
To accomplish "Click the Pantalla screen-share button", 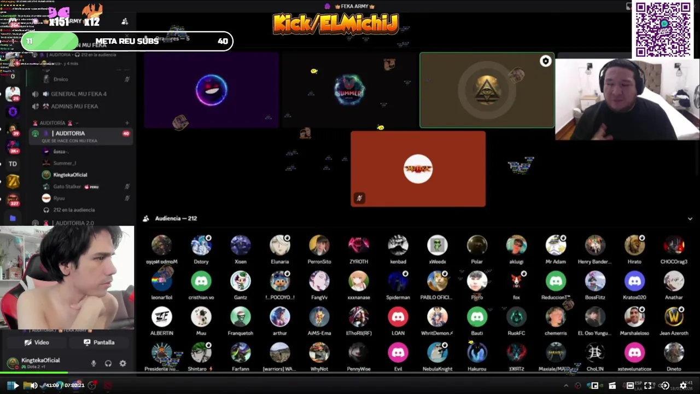I will coord(99,343).
